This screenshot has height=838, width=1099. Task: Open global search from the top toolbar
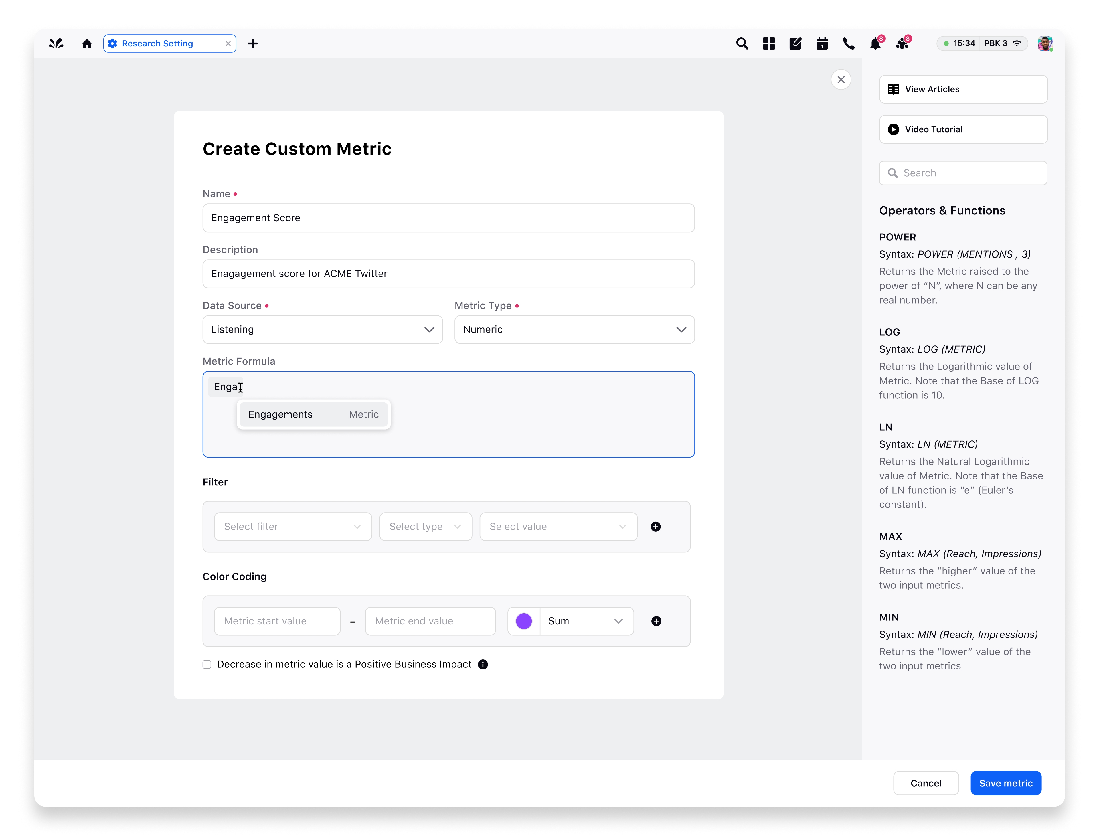click(742, 44)
